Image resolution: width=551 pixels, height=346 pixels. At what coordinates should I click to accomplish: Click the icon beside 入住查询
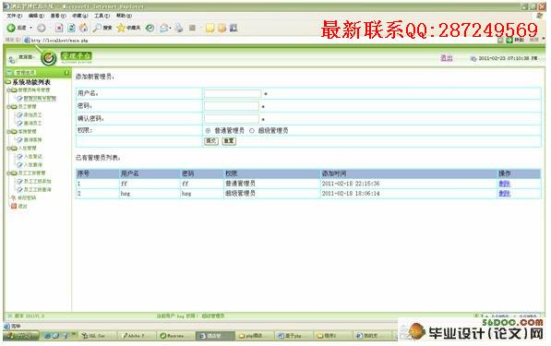(x=20, y=165)
